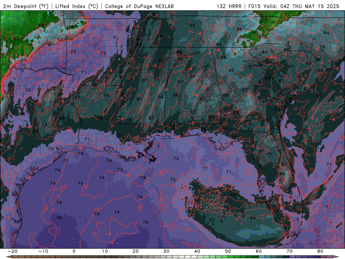Click the right arrow end of the color bar

click(x=336, y=257)
